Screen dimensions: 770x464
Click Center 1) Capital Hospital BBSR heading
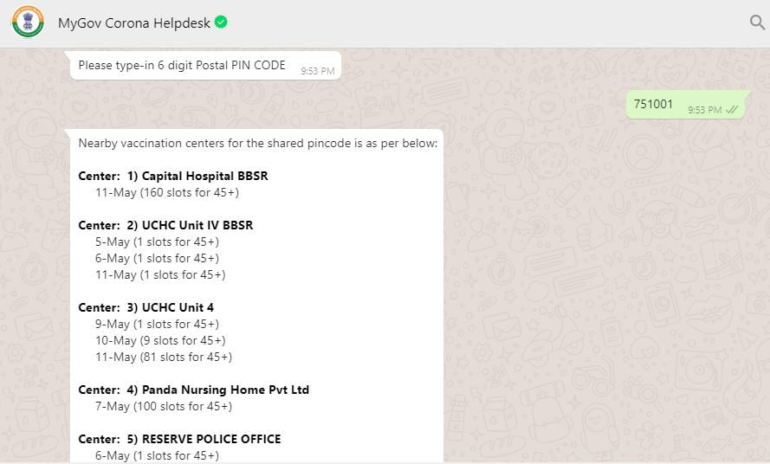tap(173, 176)
